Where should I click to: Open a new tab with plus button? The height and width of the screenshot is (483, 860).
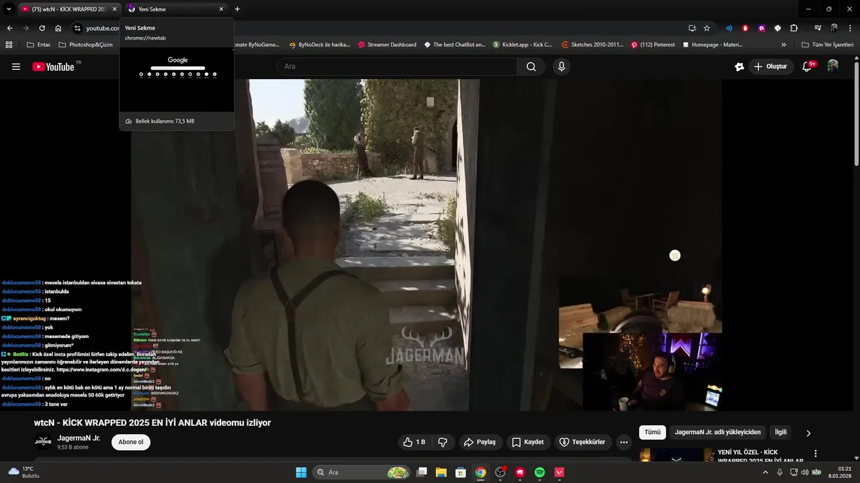point(237,9)
